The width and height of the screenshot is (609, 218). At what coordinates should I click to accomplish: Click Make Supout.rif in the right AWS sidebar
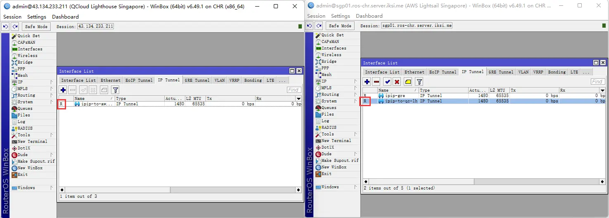pyautogui.click(x=339, y=161)
